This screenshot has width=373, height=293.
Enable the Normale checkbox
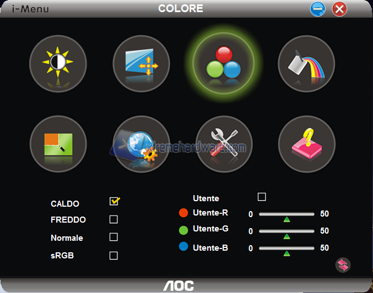pyautogui.click(x=113, y=237)
